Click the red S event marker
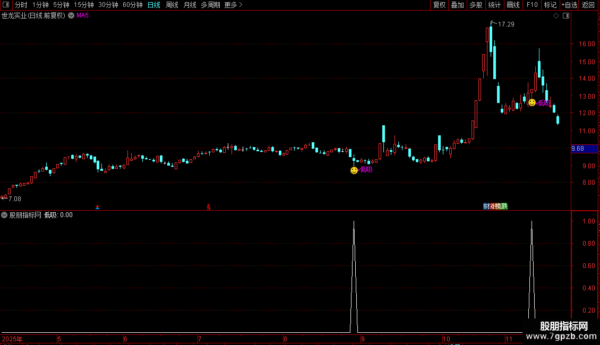Viewport: 600px width, 345px height. coord(209,207)
